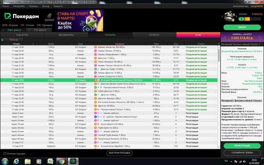
Task: Switch to the Сит&Гоу tab
Action: click(x=154, y=35)
